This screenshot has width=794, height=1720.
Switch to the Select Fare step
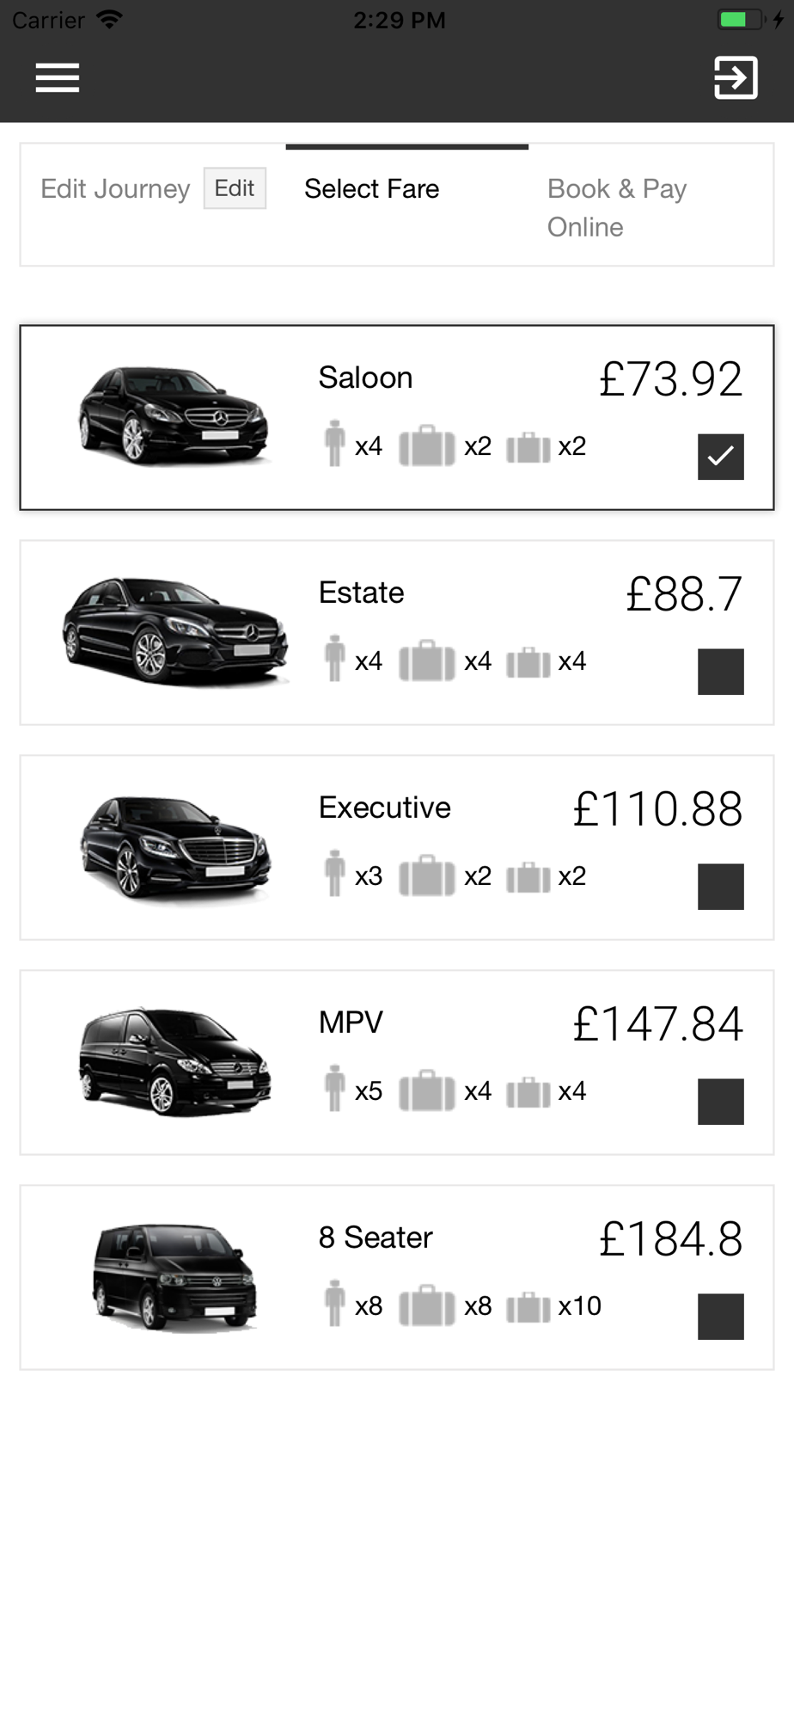[x=371, y=189]
